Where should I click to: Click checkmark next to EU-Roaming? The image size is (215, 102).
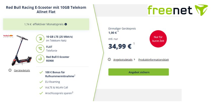point(41,82)
